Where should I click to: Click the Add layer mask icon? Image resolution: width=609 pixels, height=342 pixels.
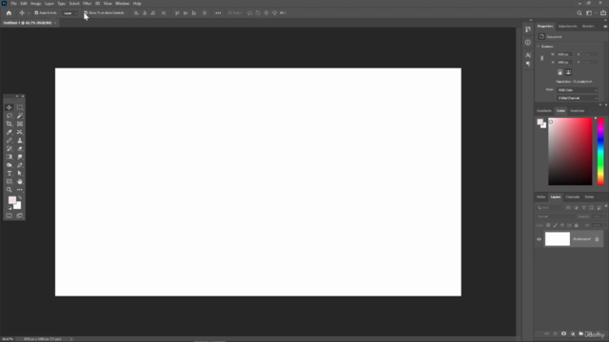coord(563,333)
